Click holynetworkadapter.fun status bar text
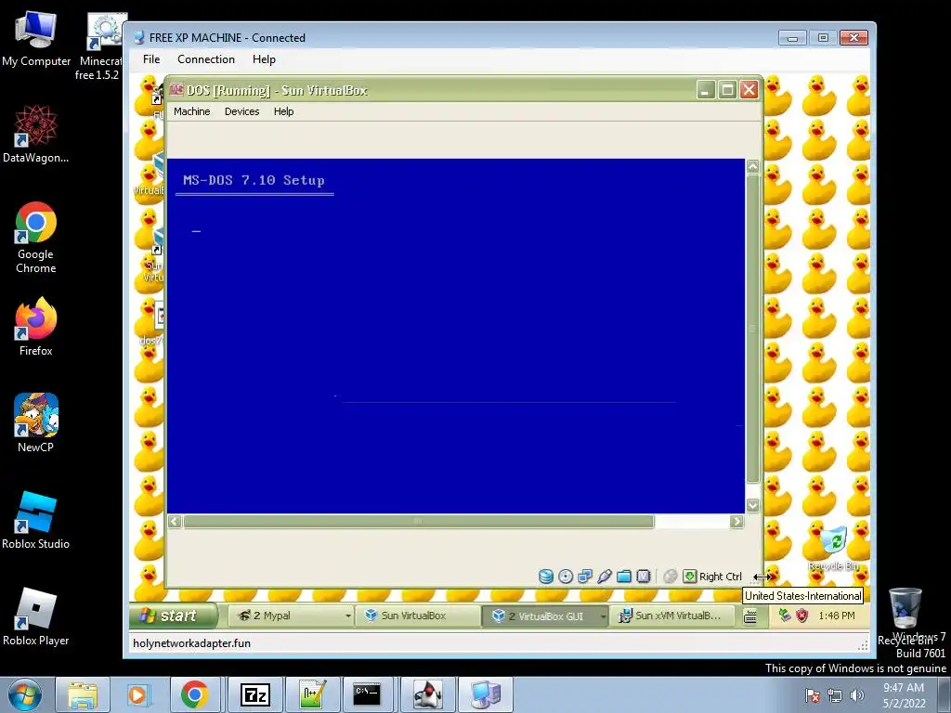The height and width of the screenshot is (713, 951). tap(191, 643)
